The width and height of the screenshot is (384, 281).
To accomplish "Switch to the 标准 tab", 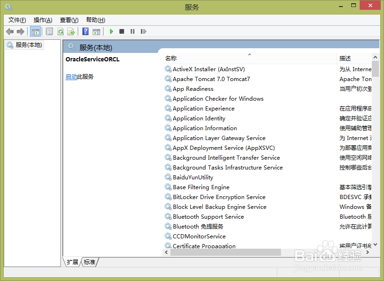I will (89, 262).
